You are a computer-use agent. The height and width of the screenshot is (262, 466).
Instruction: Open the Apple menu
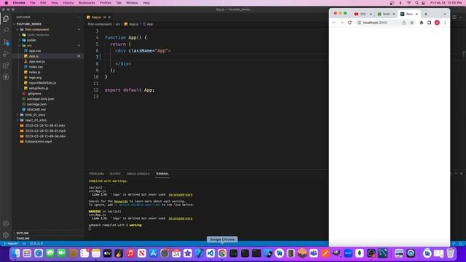coord(7,3)
